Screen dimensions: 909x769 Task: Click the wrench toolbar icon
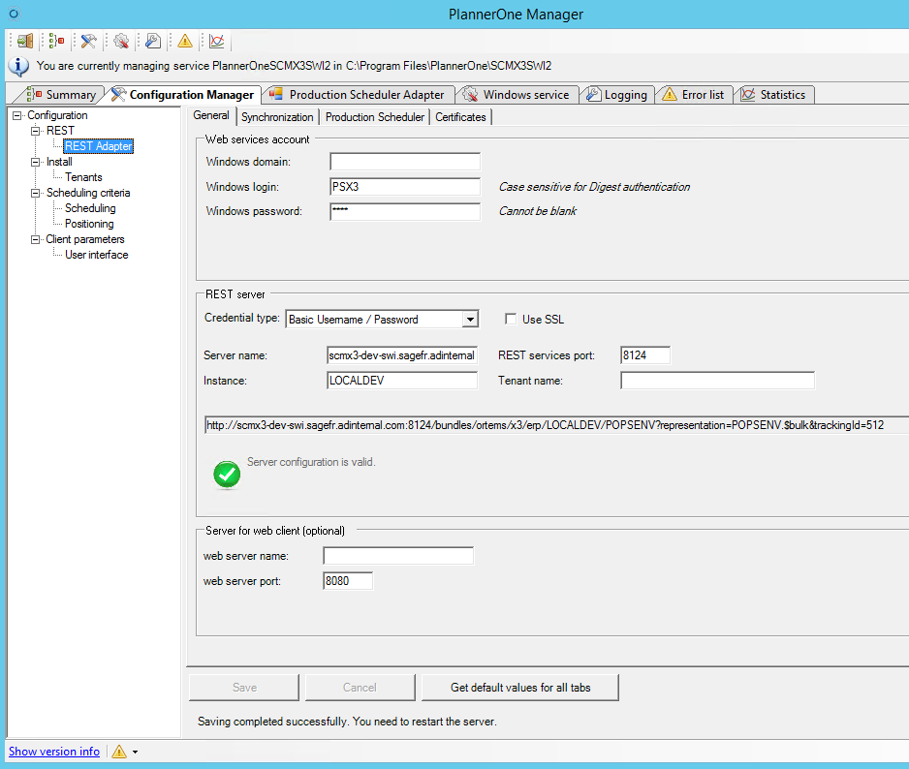click(153, 41)
